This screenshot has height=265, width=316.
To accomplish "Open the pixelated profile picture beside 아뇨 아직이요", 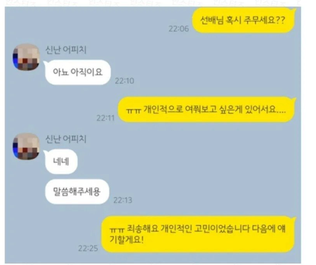I will point(26,57).
